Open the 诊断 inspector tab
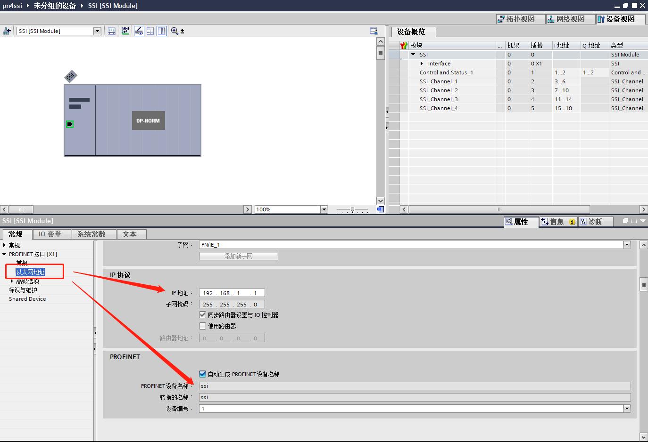The image size is (648, 442). (x=595, y=222)
